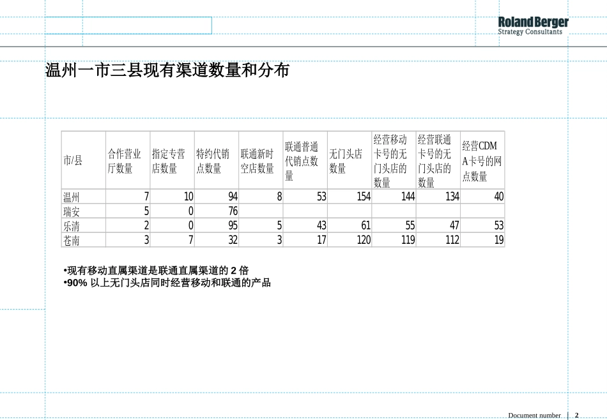Image resolution: width=607 pixels, height=420 pixels.
Task: Click the 瑞安 row label
Action: point(84,211)
